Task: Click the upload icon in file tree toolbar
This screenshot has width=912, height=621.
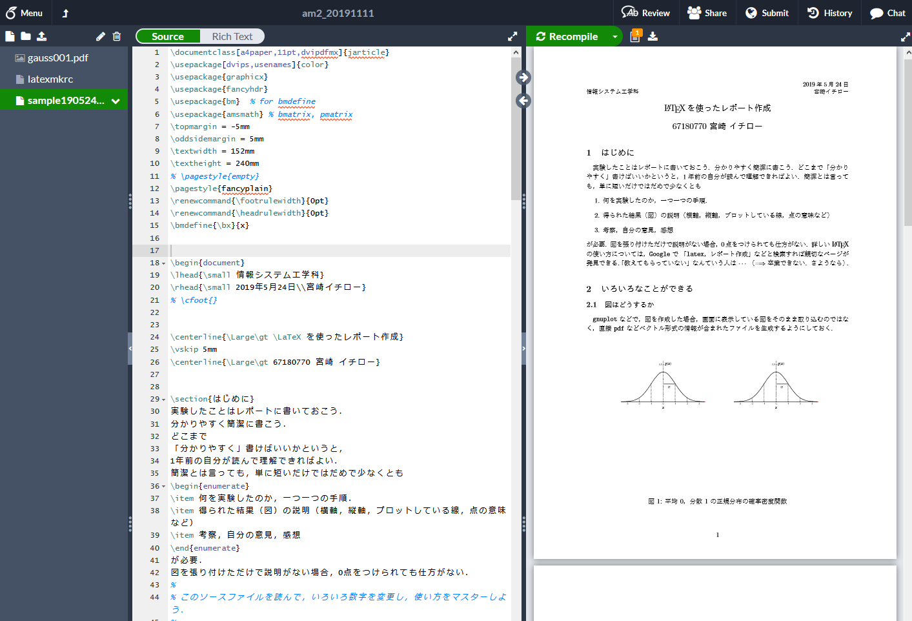Action: 41,36
